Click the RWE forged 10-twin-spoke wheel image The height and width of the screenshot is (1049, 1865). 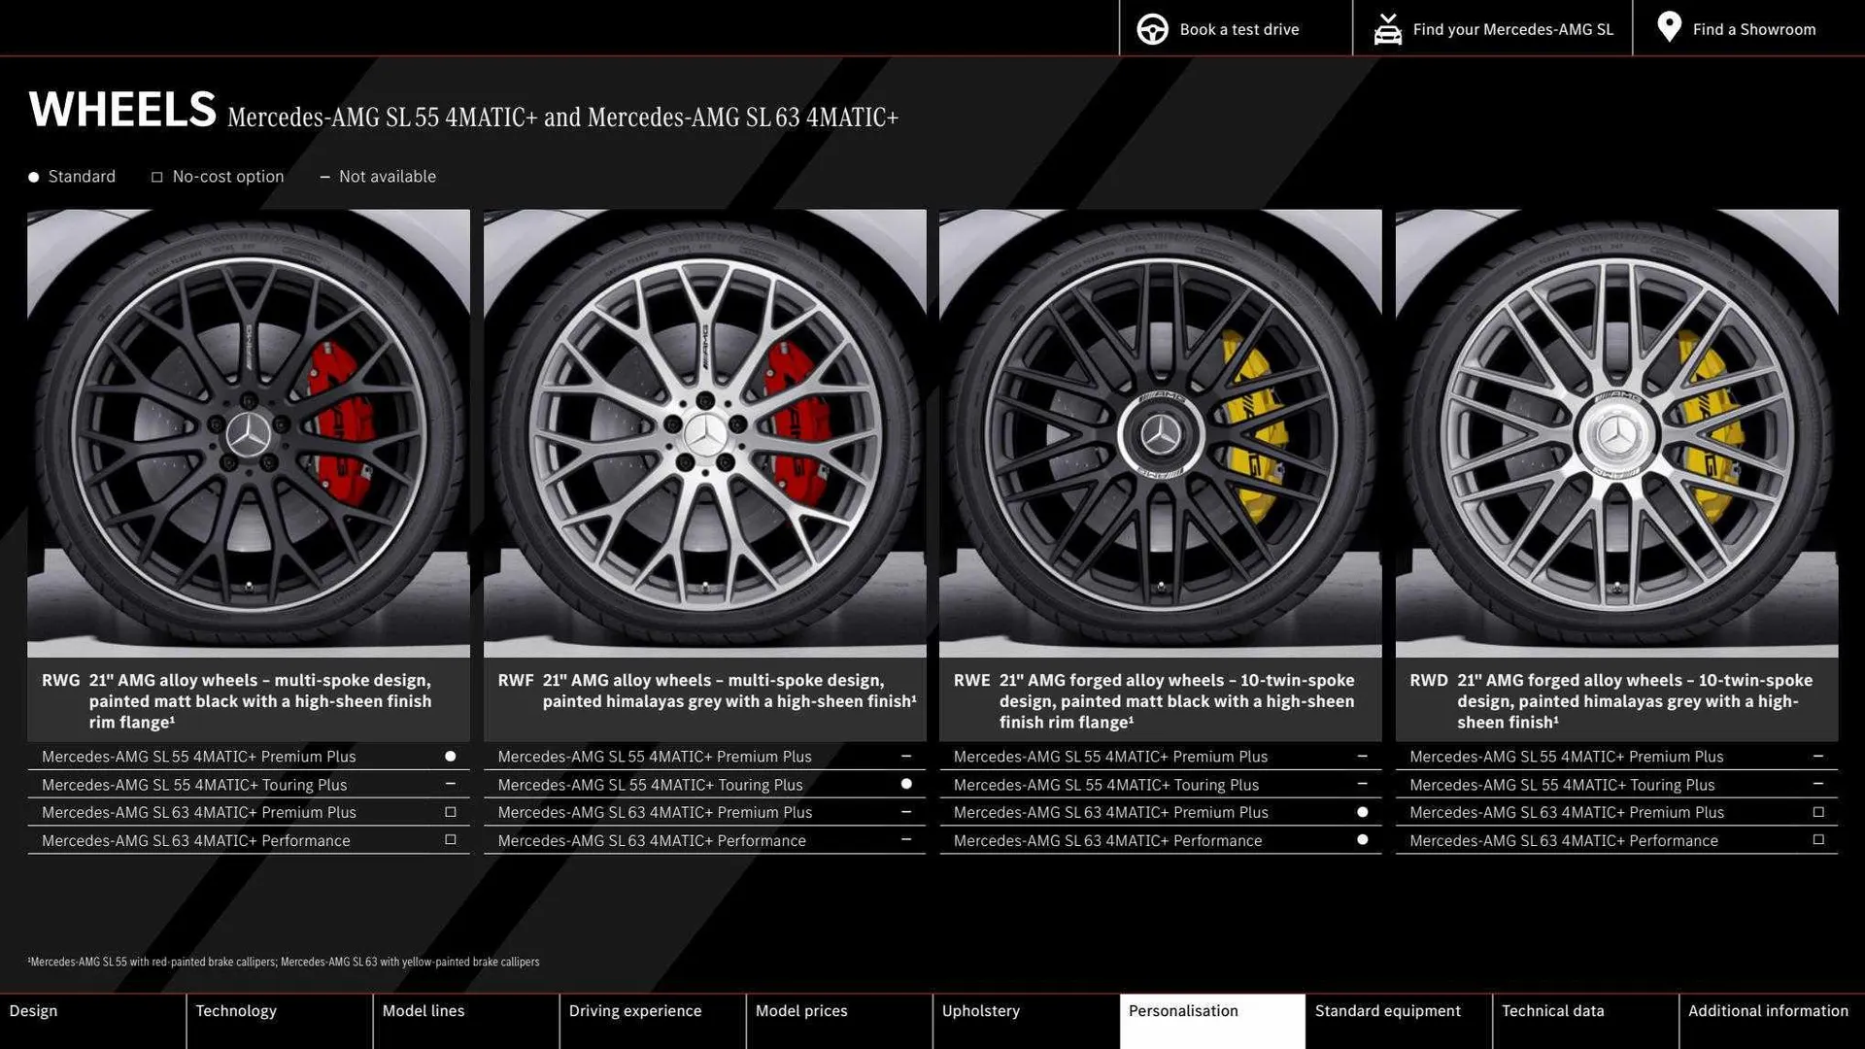1160,432
